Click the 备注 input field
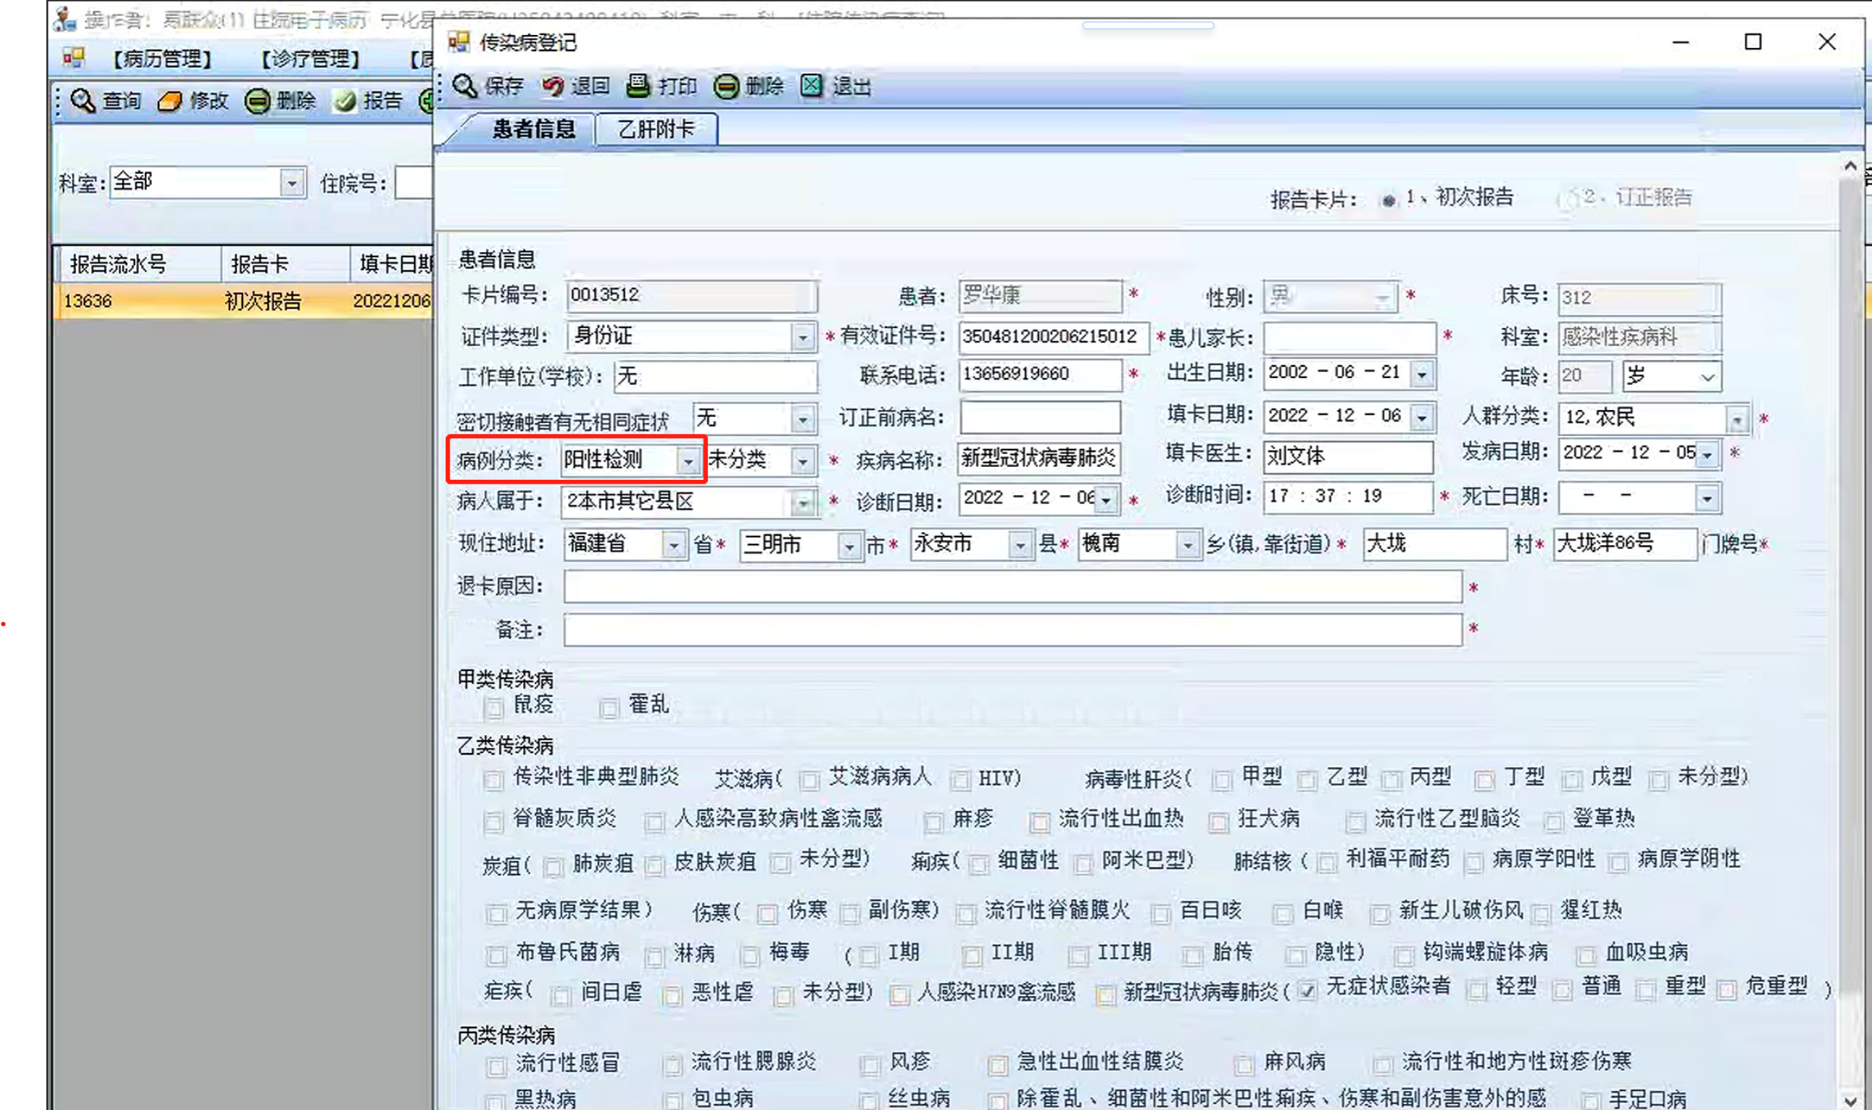This screenshot has width=1872, height=1110. (1012, 630)
